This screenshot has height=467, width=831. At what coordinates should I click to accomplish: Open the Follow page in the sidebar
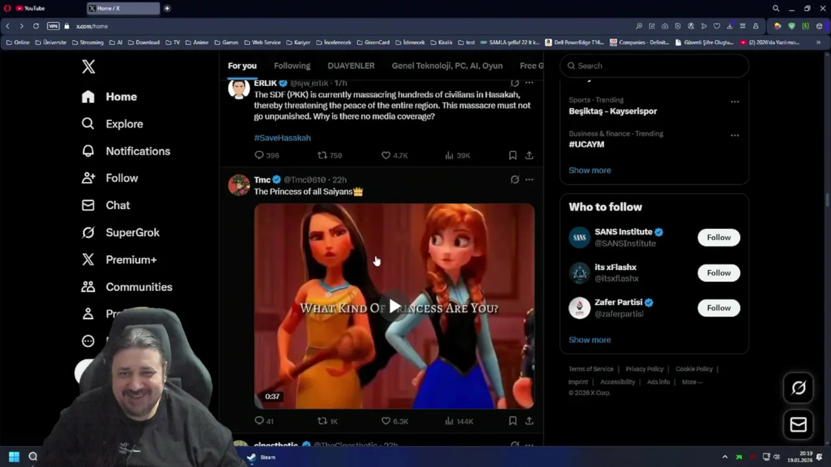[x=110, y=178]
